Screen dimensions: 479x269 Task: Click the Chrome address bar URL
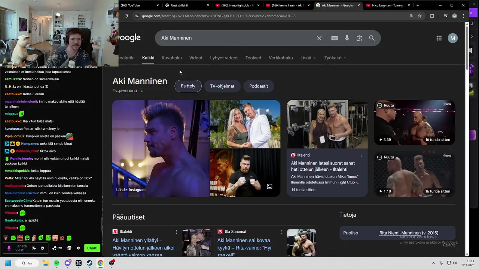click(219, 16)
